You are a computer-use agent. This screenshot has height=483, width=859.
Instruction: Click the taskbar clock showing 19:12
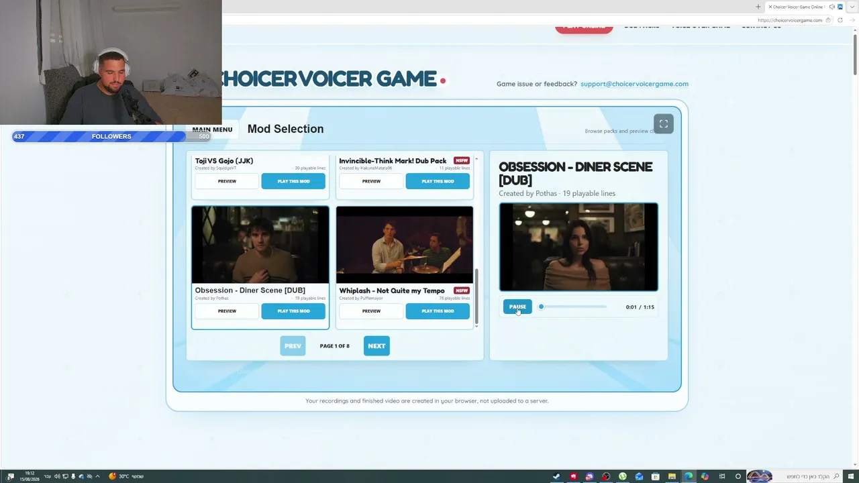pos(30,476)
